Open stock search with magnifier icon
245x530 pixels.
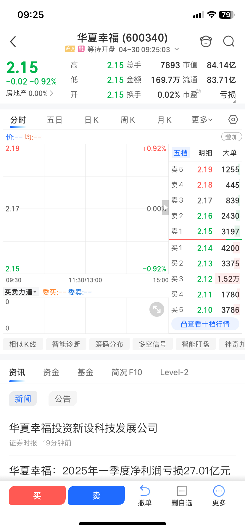[229, 41]
